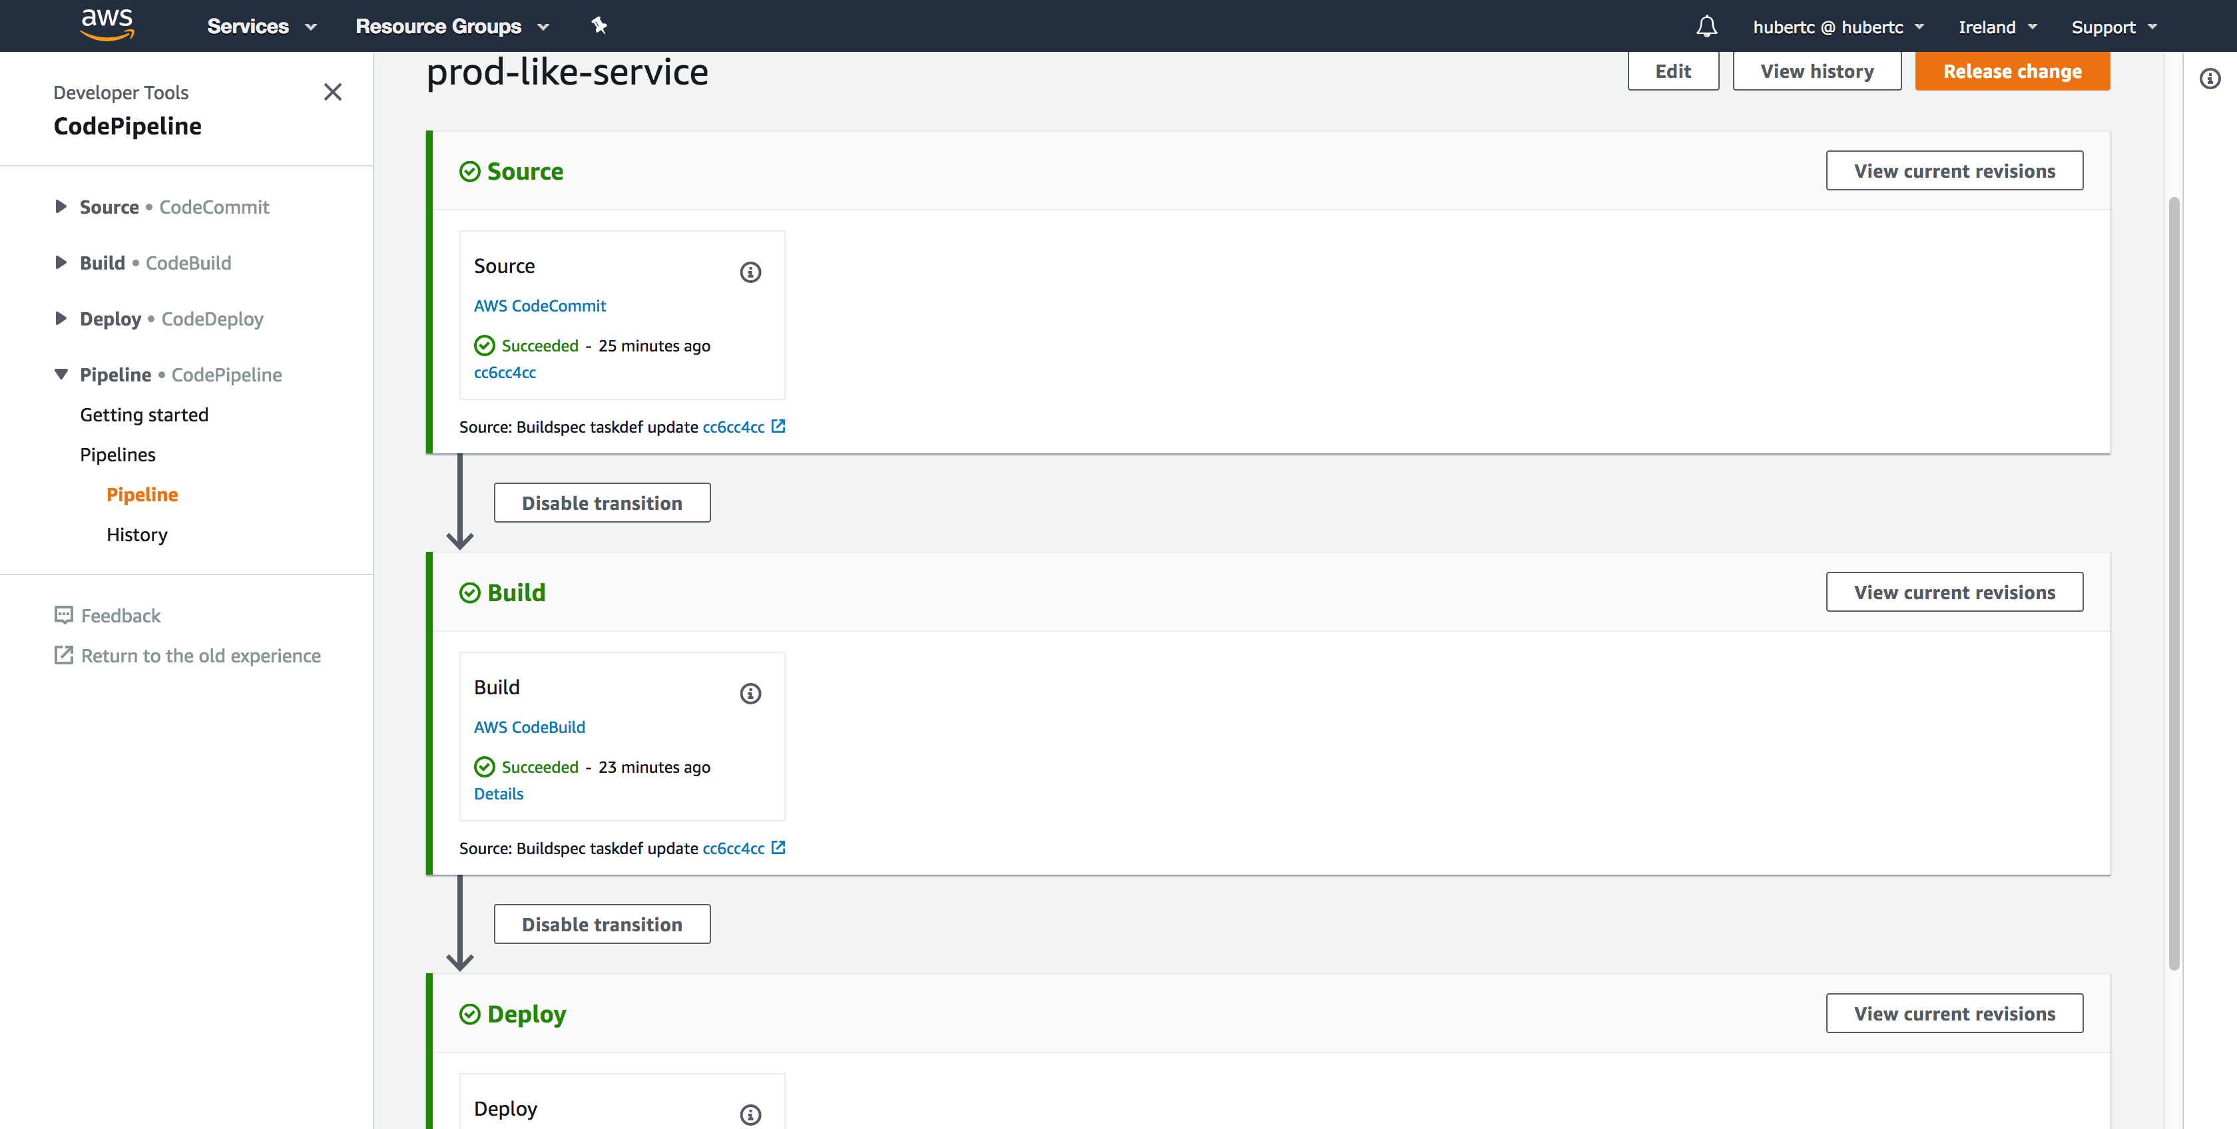The height and width of the screenshot is (1129, 2237).
Task: View current revisions for Build stage
Action: point(1954,592)
